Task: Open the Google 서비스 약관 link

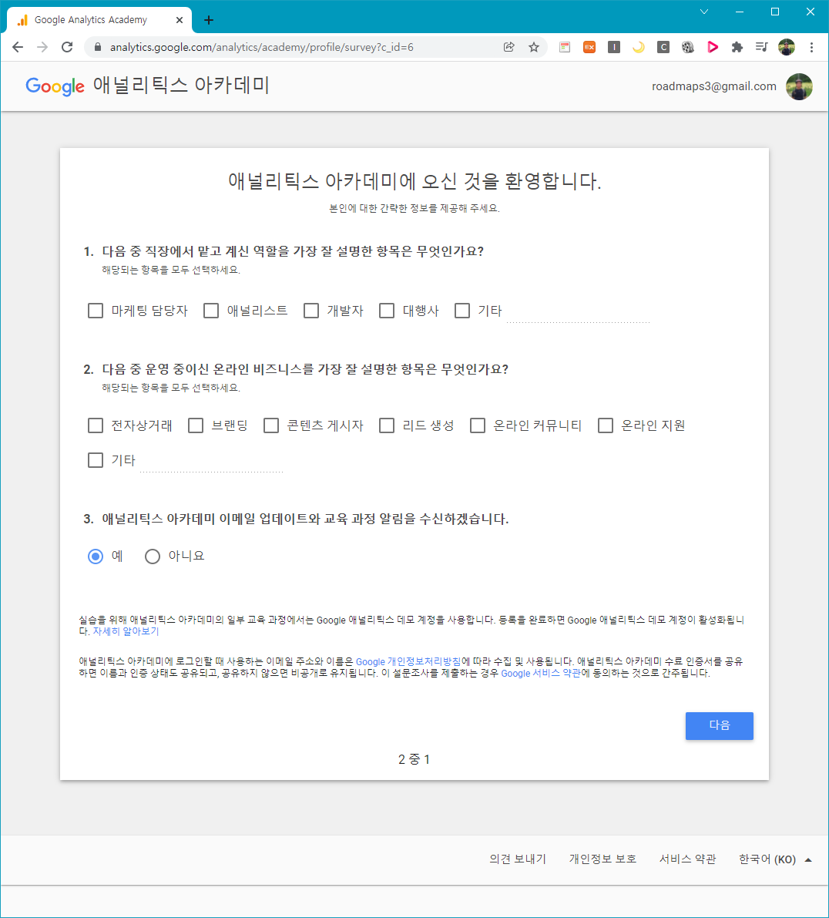Action: point(541,674)
